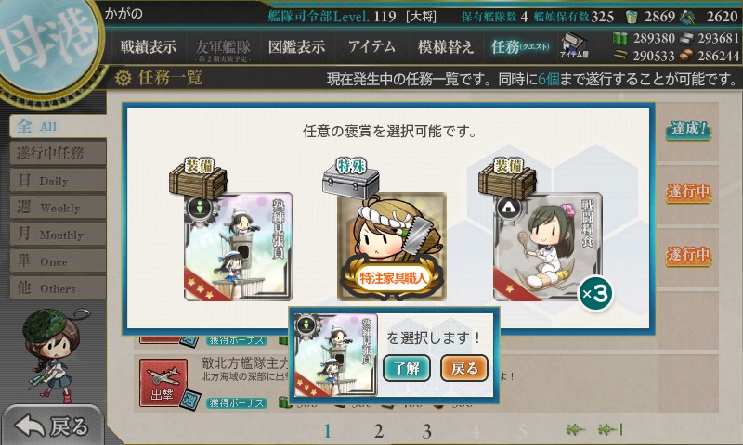
Task: Select the 熟練見張員 equipment reward card
Action: tap(239, 247)
